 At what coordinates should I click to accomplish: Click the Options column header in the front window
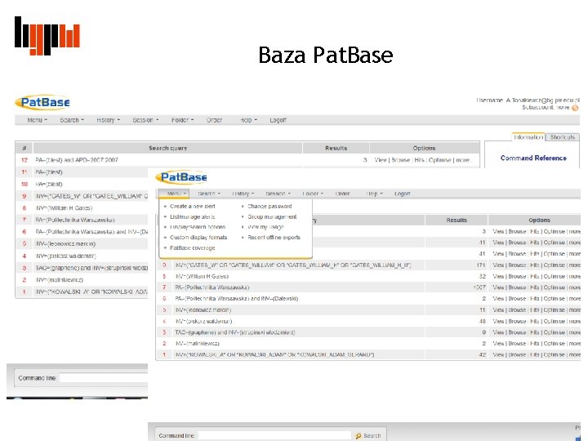point(539,220)
